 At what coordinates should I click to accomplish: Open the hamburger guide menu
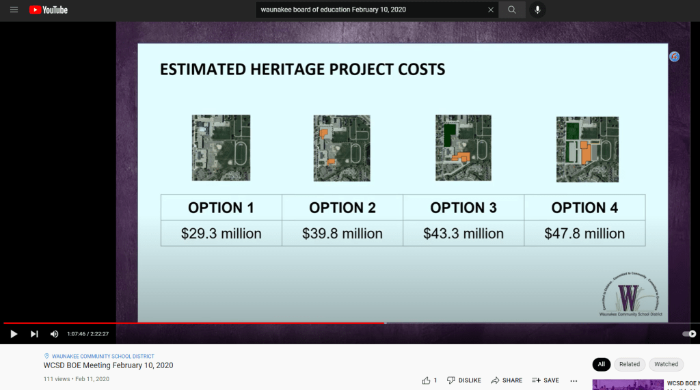click(x=14, y=10)
